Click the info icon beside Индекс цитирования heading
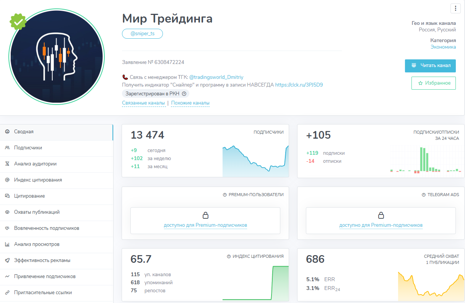The height and width of the screenshot is (303, 465). pos(229,257)
